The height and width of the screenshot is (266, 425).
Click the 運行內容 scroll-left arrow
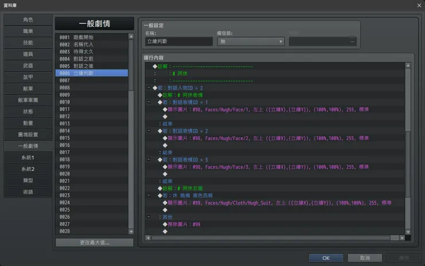pyautogui.click(x=148, y=238)
